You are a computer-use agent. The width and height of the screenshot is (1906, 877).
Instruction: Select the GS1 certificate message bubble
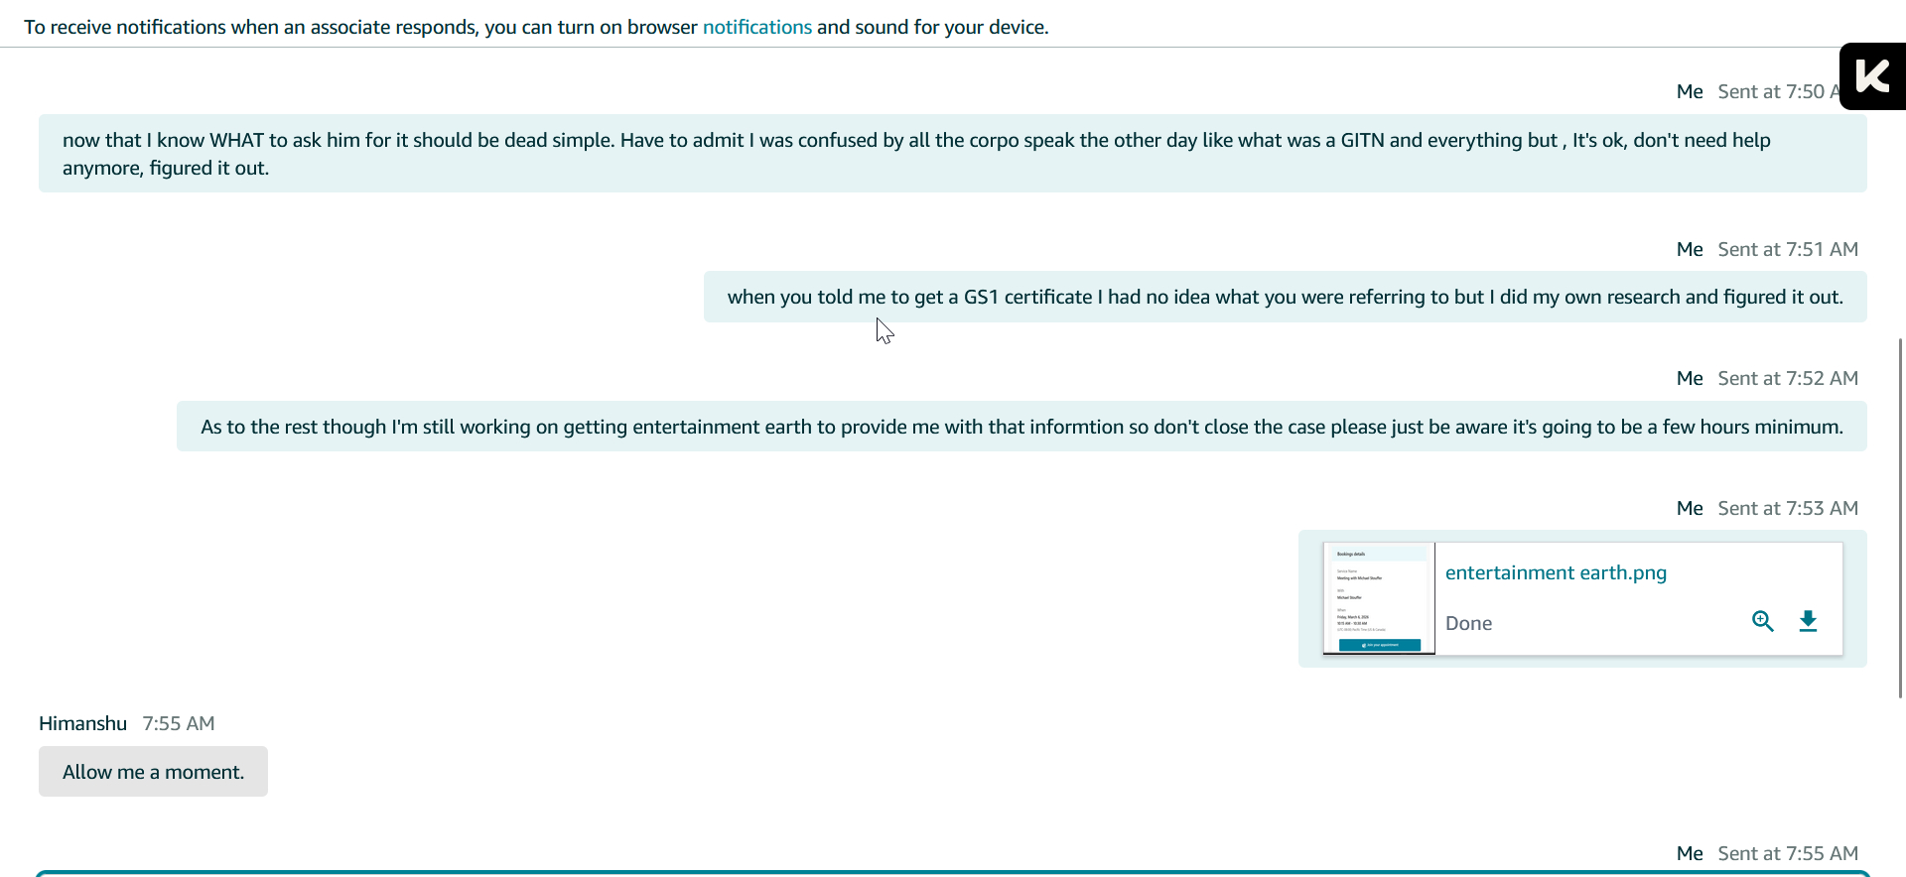1285,297
